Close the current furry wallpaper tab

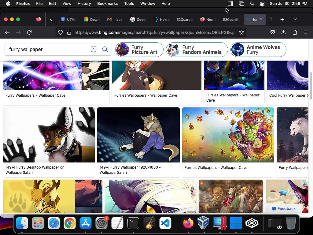(x=261, y=19)
